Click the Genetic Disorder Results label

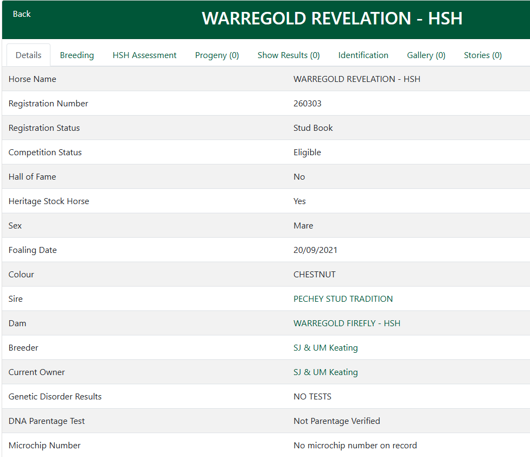click(x=55, y=396)
